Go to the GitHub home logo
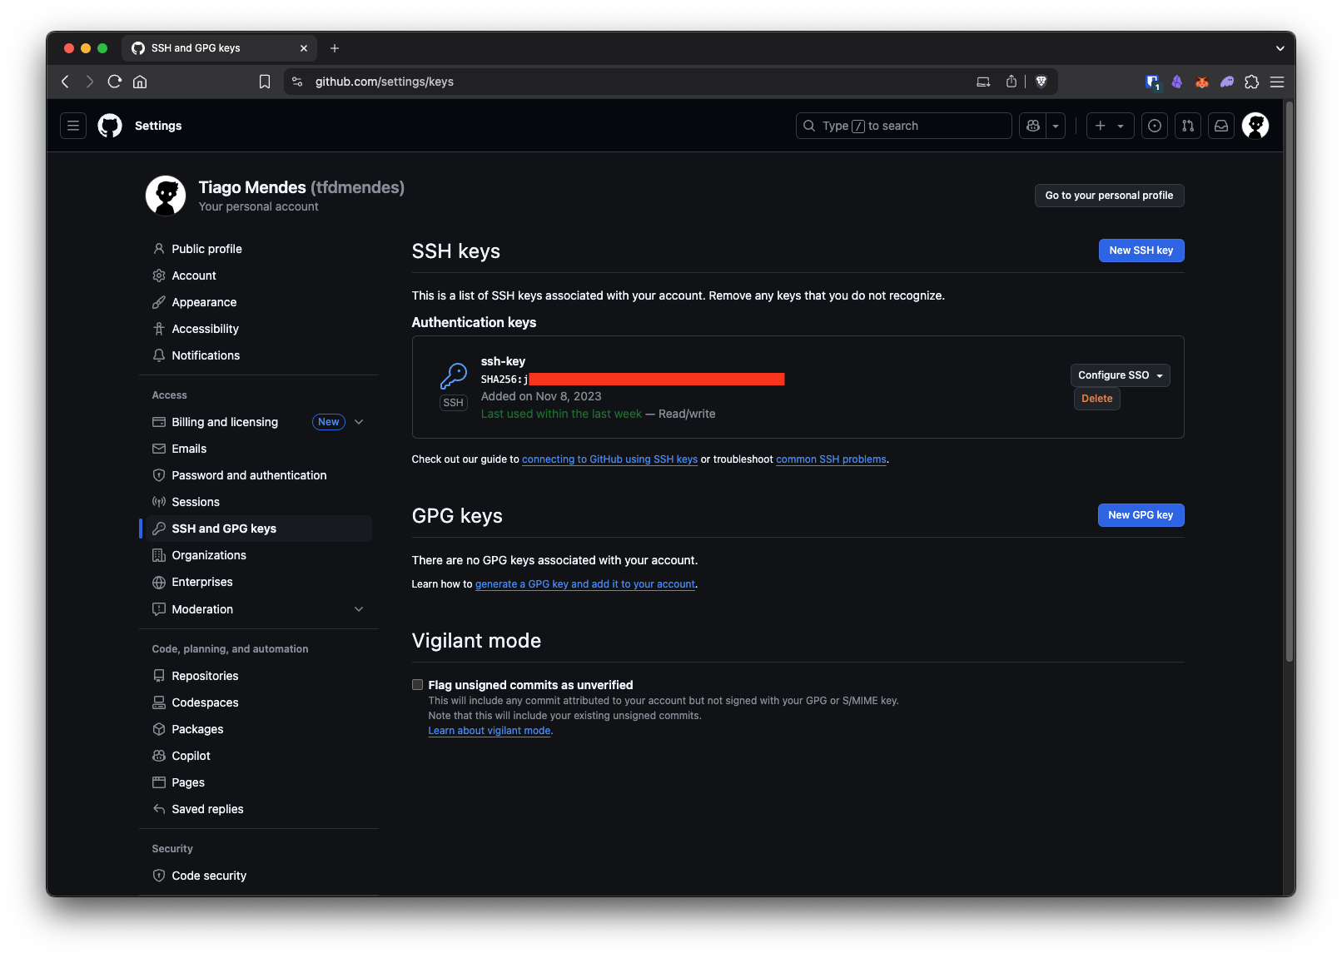 point(110,126)
